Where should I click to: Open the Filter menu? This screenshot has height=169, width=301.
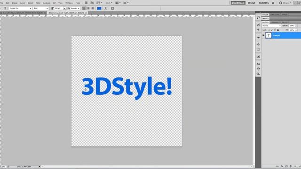38,3
